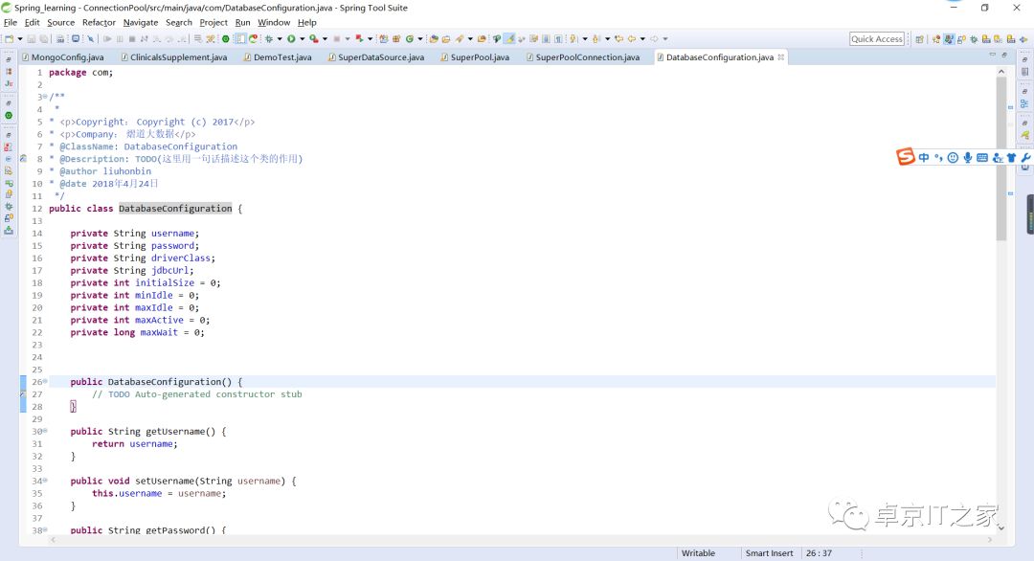Image resolution: width=1034 pixels, height=561 pixels.
Task: Click the initialSize field name on line 18
Action: coord(165,282)
